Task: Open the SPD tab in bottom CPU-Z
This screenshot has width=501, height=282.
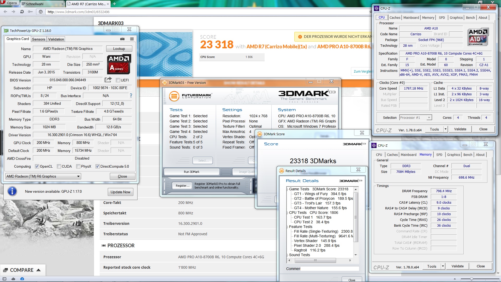Action: coord(439,155)
